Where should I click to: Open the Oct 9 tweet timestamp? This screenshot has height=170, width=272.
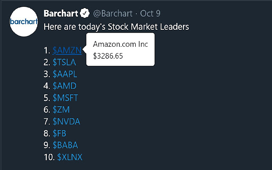144,14
